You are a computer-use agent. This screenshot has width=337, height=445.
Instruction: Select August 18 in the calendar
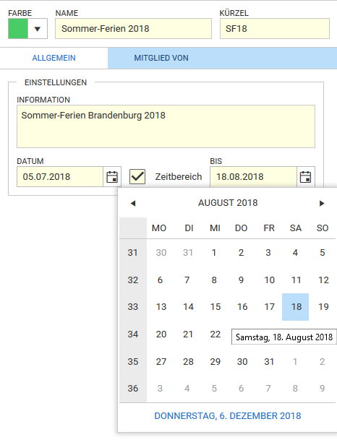(x=296, y=307)
